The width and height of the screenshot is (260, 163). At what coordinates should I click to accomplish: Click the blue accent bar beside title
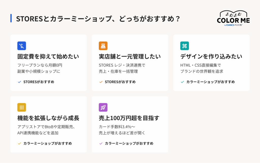[11, 18]
